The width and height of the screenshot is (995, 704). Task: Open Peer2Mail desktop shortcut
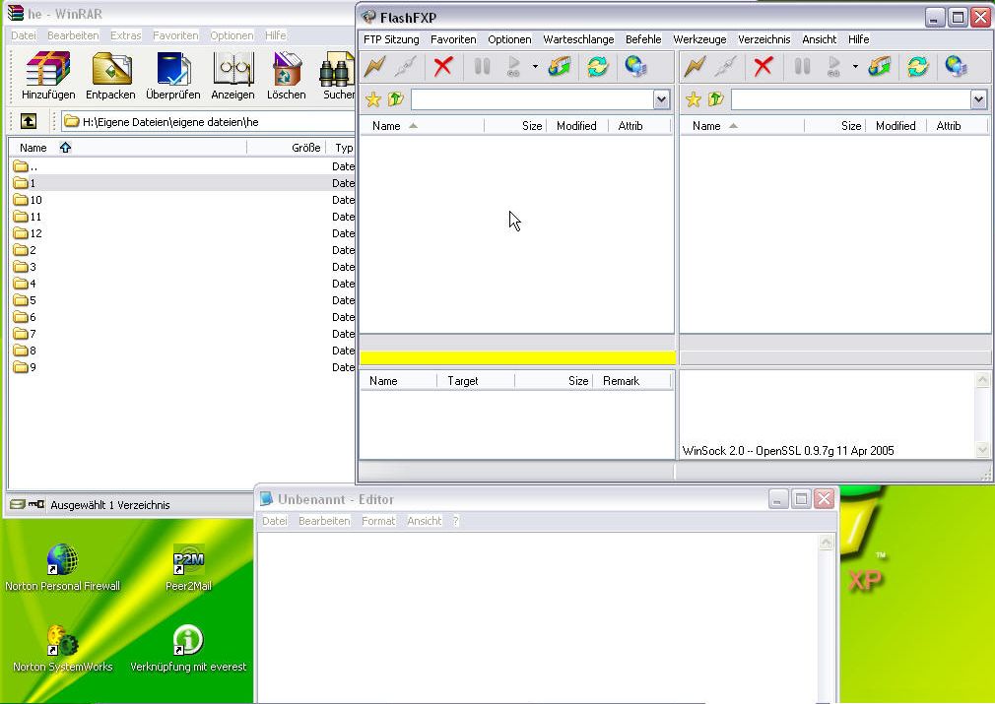pos(188,567)
